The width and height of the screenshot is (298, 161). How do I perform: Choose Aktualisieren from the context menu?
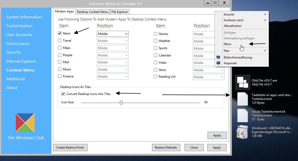point(242,26)
